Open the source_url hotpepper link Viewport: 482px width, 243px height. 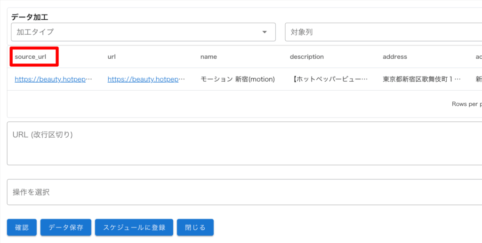point(53,79)
